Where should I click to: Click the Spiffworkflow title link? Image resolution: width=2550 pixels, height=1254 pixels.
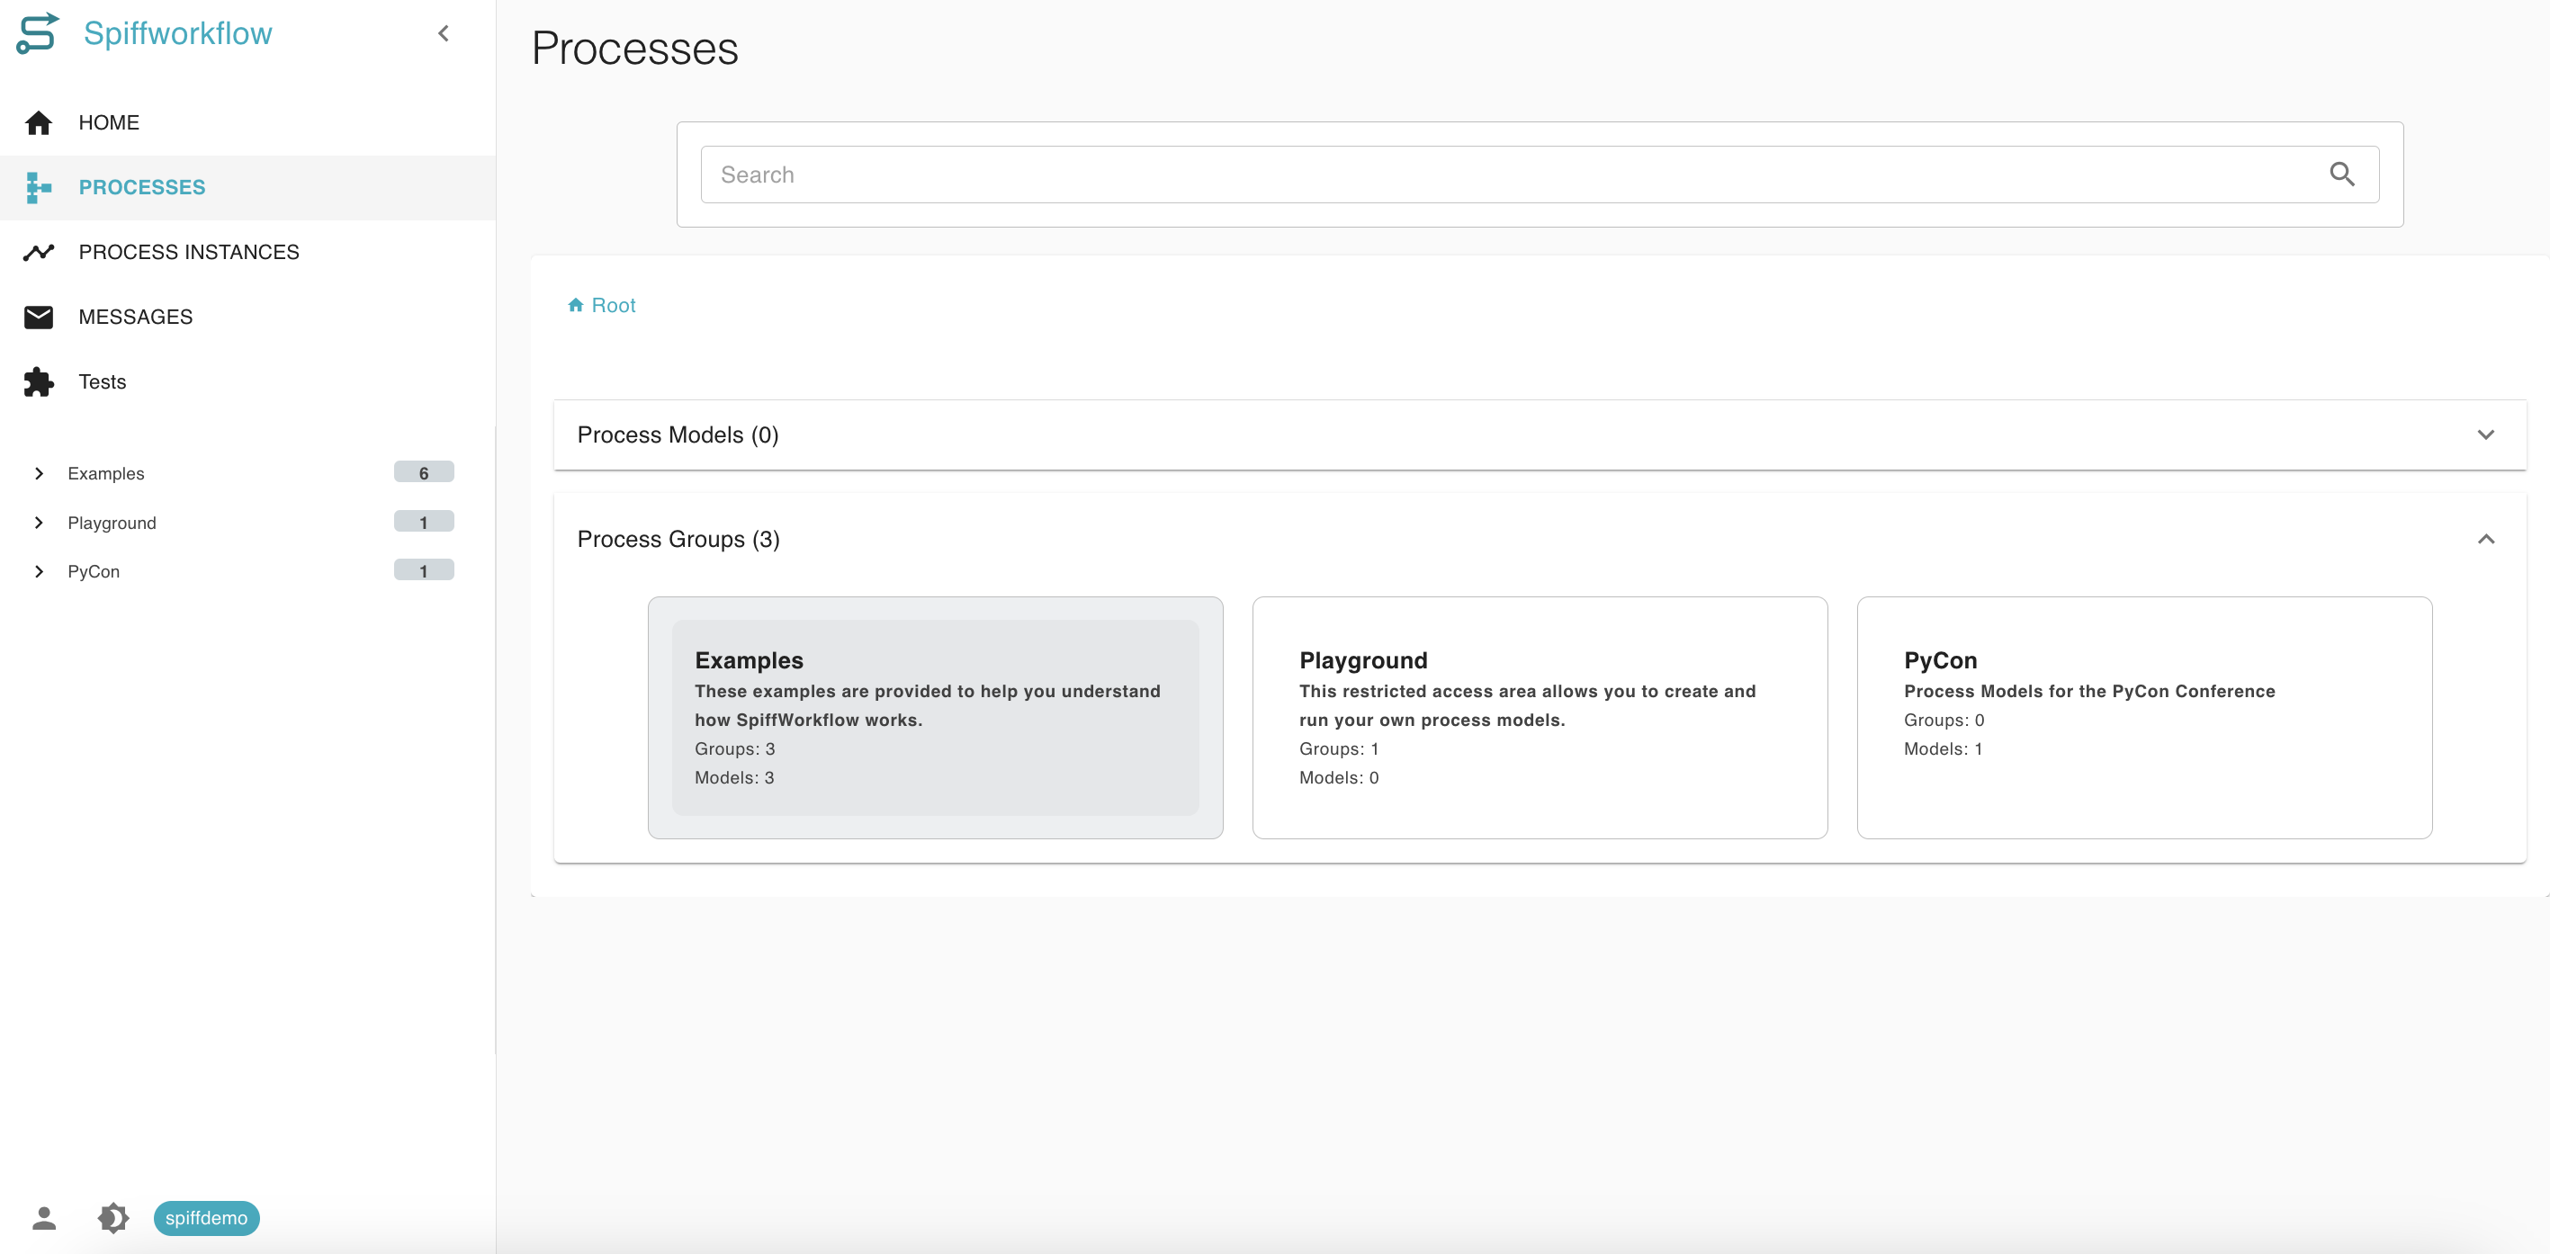tap(177, 33)
